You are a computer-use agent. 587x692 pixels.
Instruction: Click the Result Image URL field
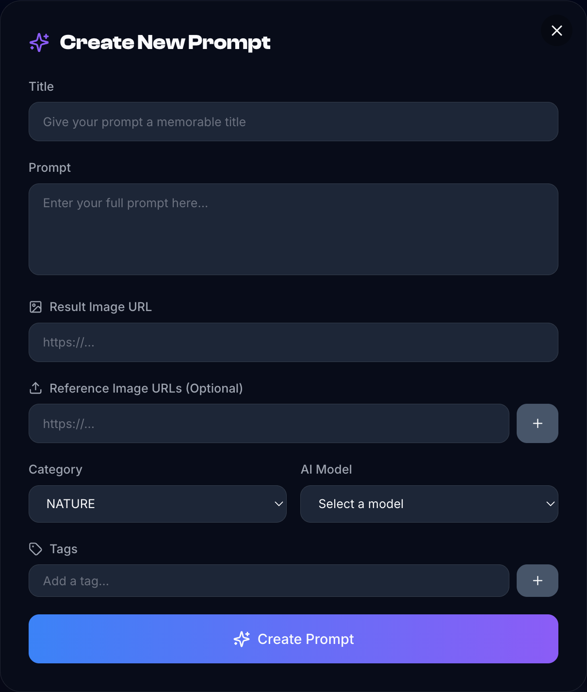(293, 342)
